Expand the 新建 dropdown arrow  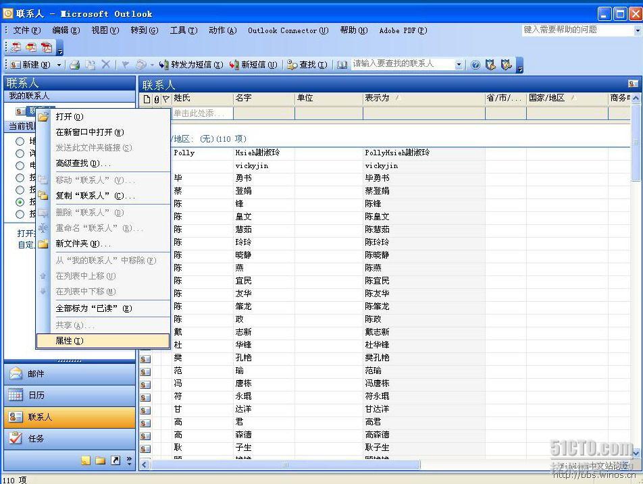[x=59, y=65]
